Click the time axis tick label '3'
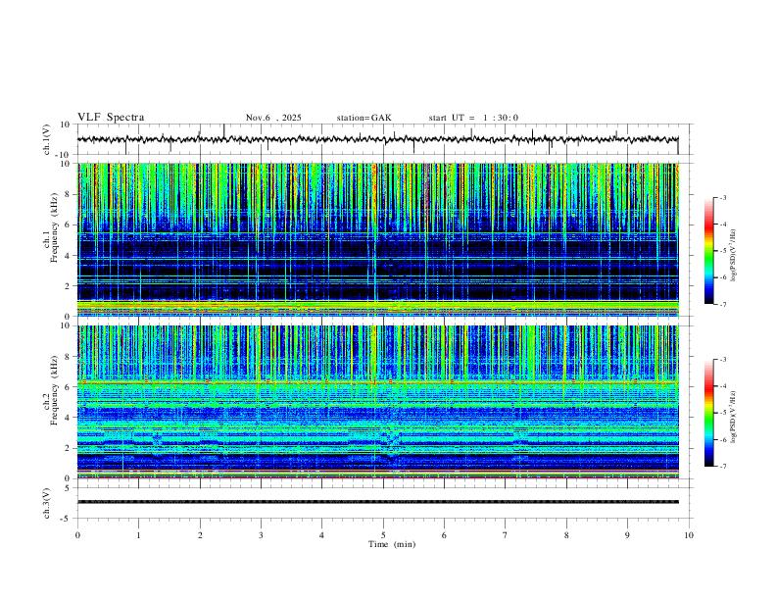The height and width of the screenshot is (600, 776). click(x=261, y=535)
